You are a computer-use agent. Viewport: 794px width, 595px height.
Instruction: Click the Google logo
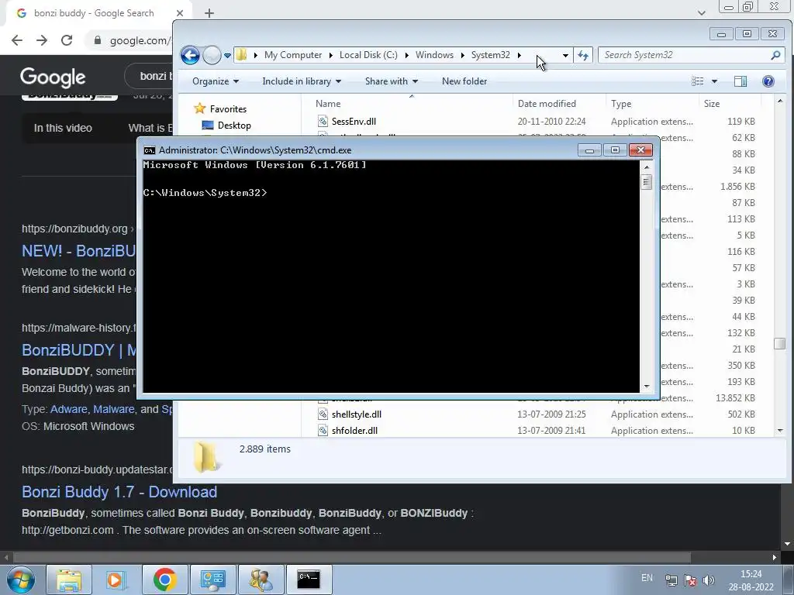tap(53, 77)
